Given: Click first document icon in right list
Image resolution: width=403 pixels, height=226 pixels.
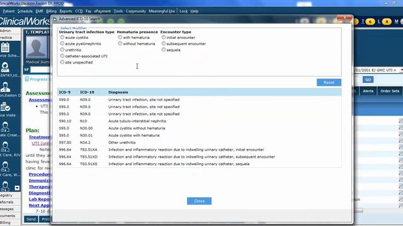Looking at the screenshot, I should click(x=401, y=121).
